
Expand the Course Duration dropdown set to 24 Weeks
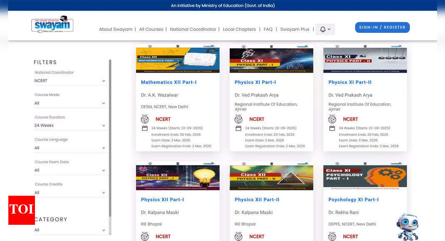70,125
